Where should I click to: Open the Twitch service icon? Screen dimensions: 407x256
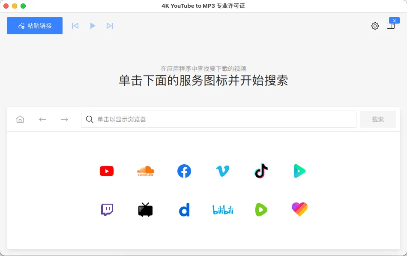pyautogui.click(x=107, y=210)
